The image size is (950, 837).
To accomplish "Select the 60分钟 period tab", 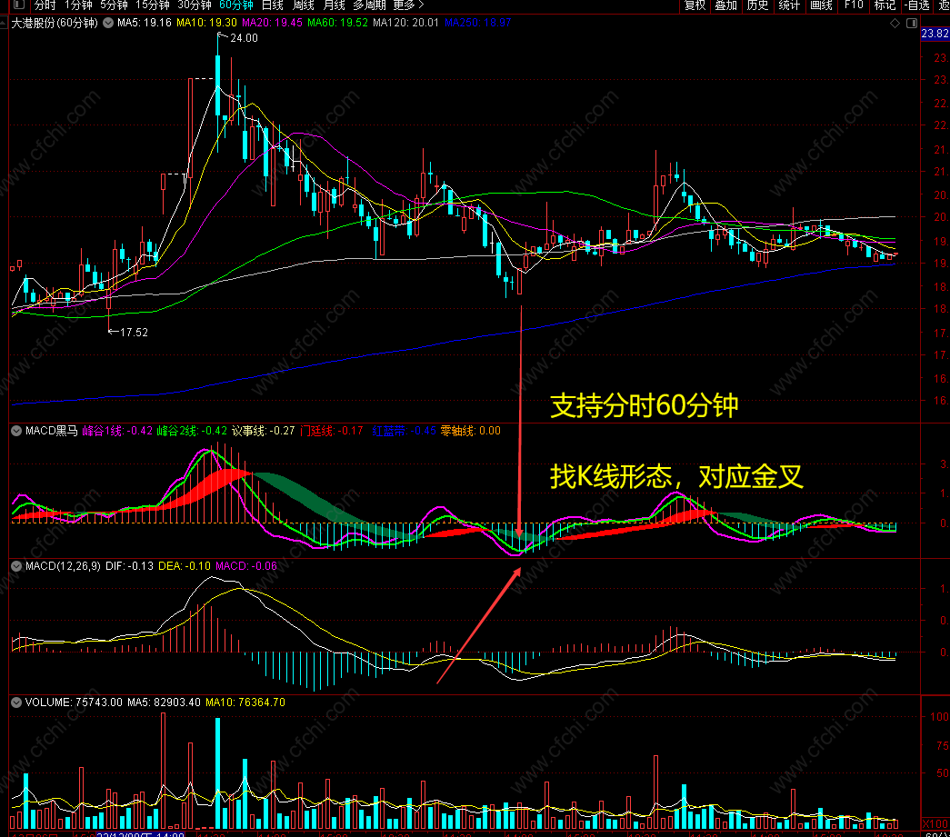I will pyautogui.click(x=236, y=5).
